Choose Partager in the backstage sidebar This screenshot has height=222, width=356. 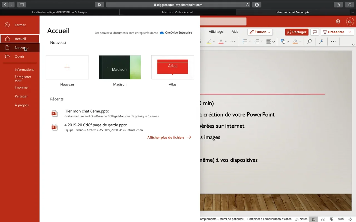[21, 96]
